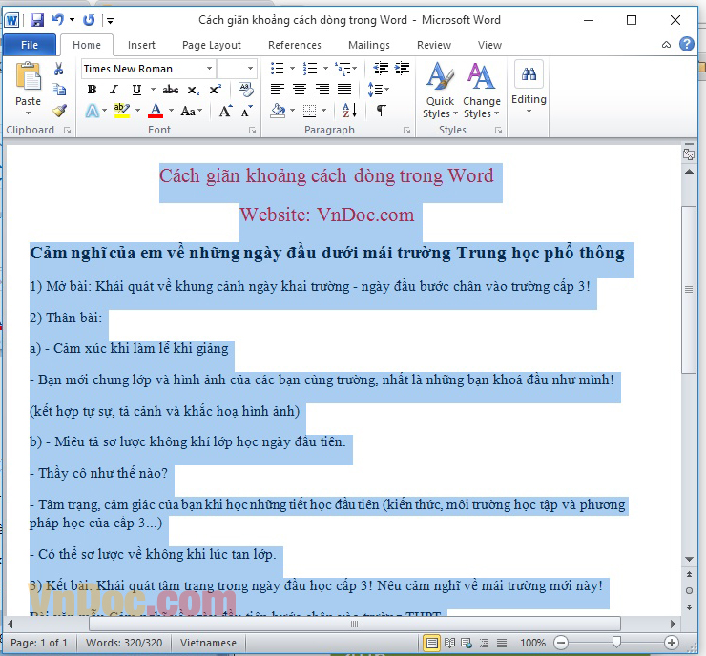Open Editing find binoculars

(x=529, y=73)
